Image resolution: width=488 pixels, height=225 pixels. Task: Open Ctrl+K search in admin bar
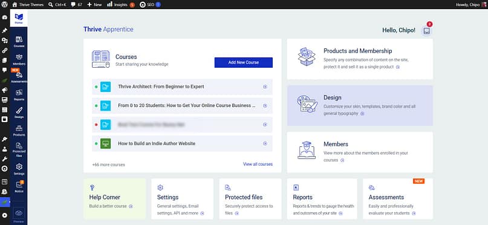pos(57,5)
